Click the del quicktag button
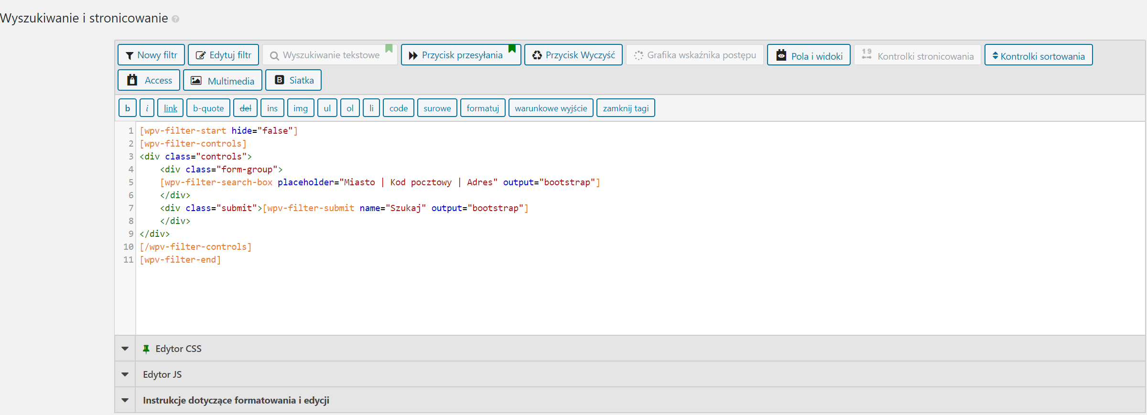The image size is (1147, 415). coord(246,108)
